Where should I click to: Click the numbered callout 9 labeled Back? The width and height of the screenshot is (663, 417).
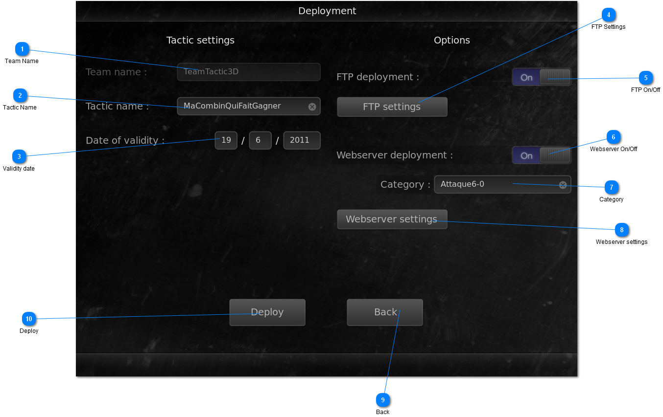pyautogui.click(x=383, y=400)
